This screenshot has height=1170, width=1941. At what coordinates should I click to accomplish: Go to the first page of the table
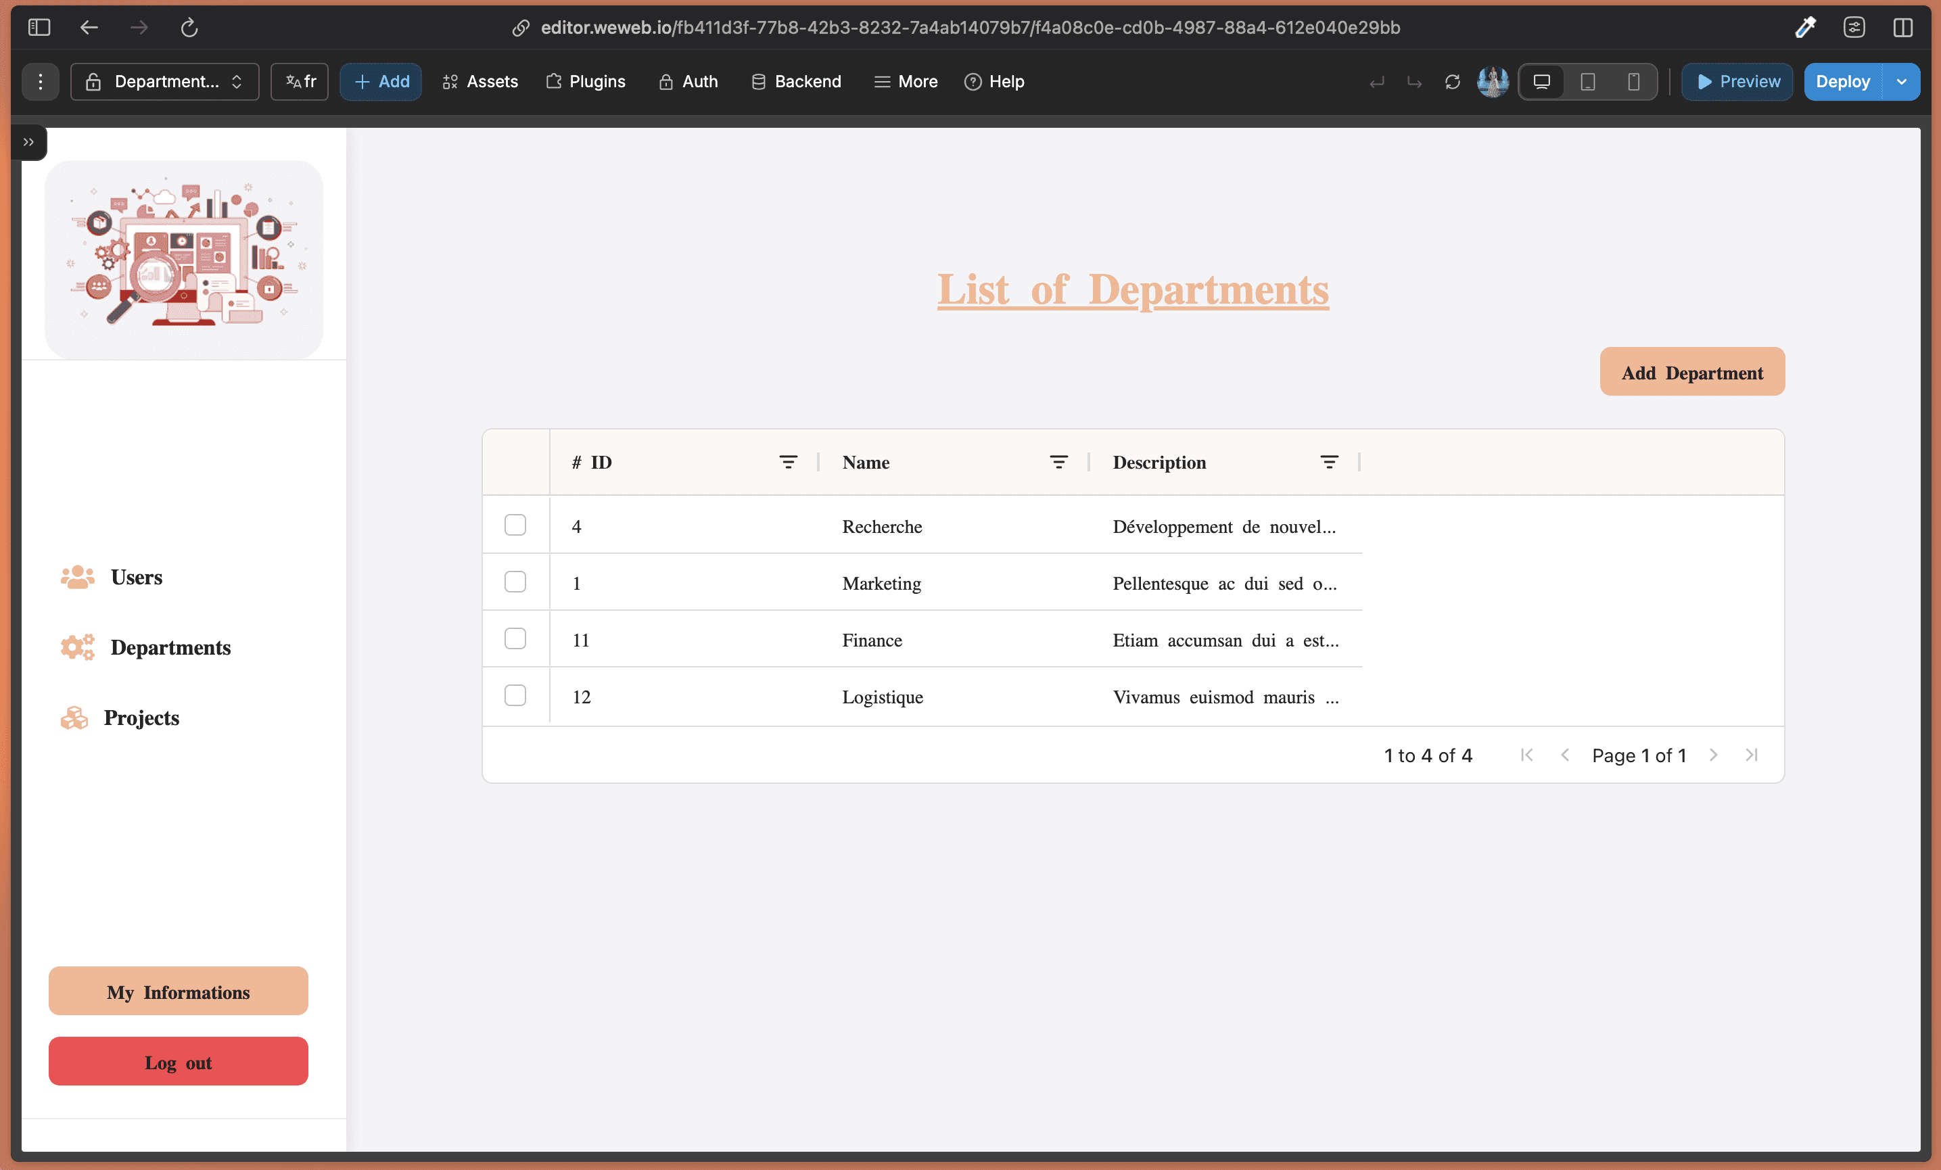click(1526, 755)
